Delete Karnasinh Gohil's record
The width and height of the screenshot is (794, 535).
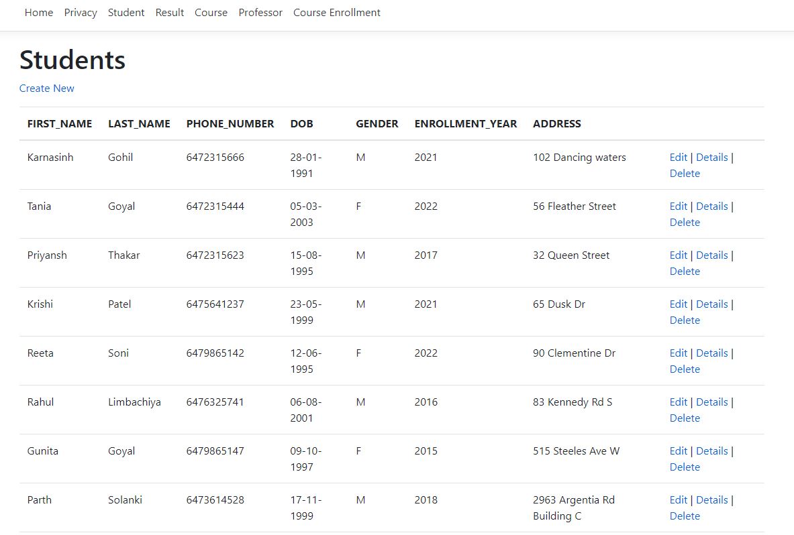click(684, 173)
